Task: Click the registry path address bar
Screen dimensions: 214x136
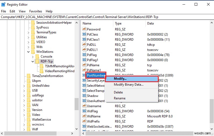Action: pyautogui.click(x=107, y=17)
